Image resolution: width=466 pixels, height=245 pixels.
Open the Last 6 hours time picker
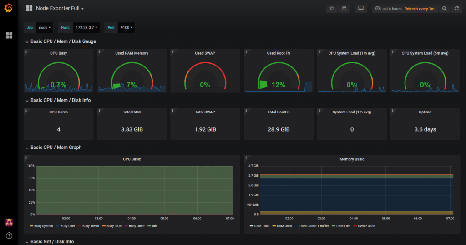389,9
